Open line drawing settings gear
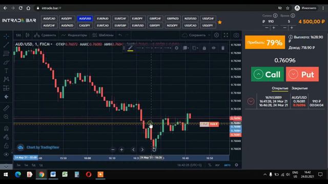 pos(176,48)
